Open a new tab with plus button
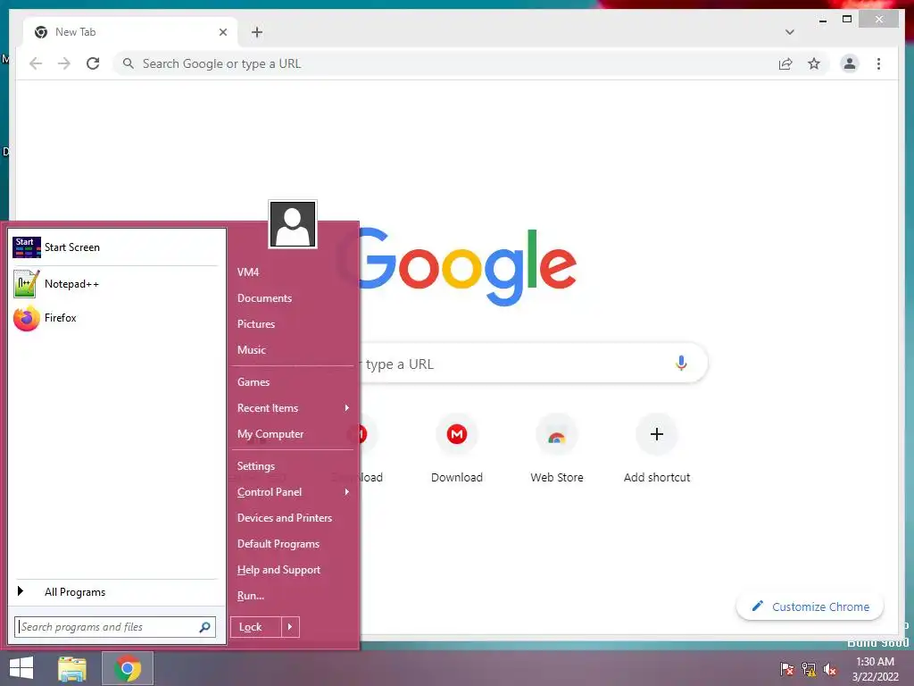 tap(257, 32)
